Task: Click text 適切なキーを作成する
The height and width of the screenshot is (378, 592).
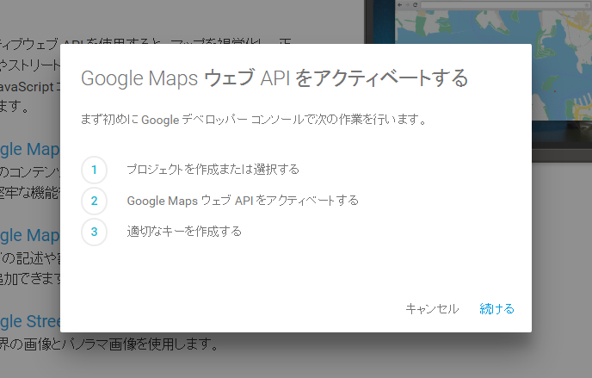Action: click(184, 231)
